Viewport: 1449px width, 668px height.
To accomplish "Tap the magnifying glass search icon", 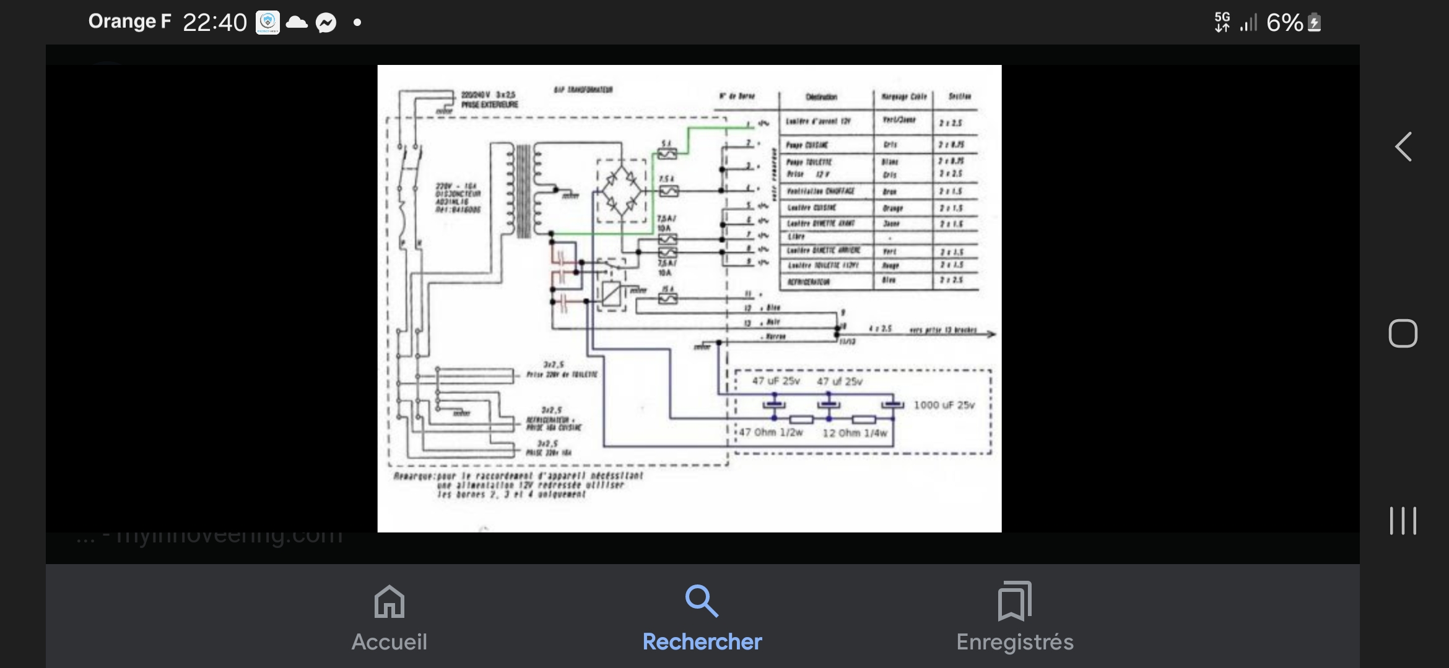I will click(x=702, y=601).
